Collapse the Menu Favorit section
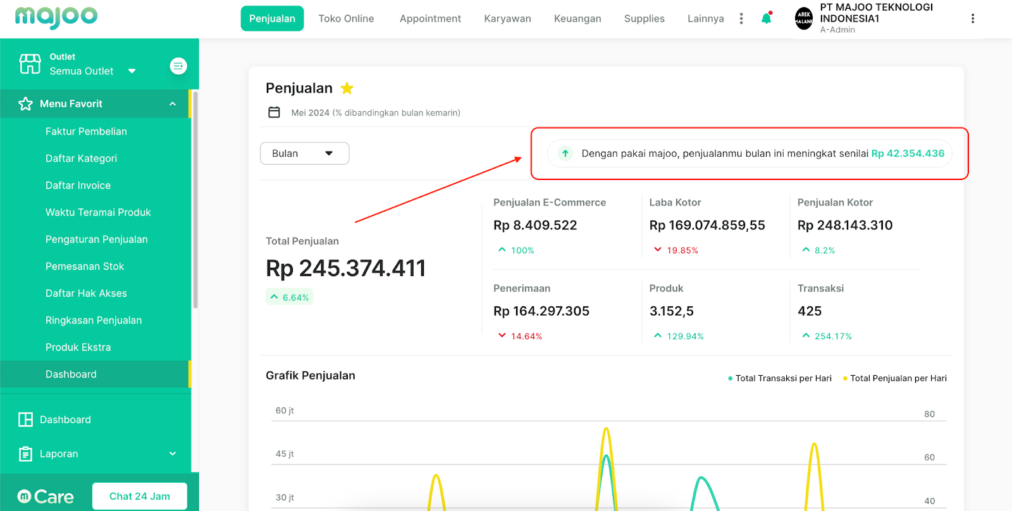This screenshot has height=511, width=1012. (173, 104)
